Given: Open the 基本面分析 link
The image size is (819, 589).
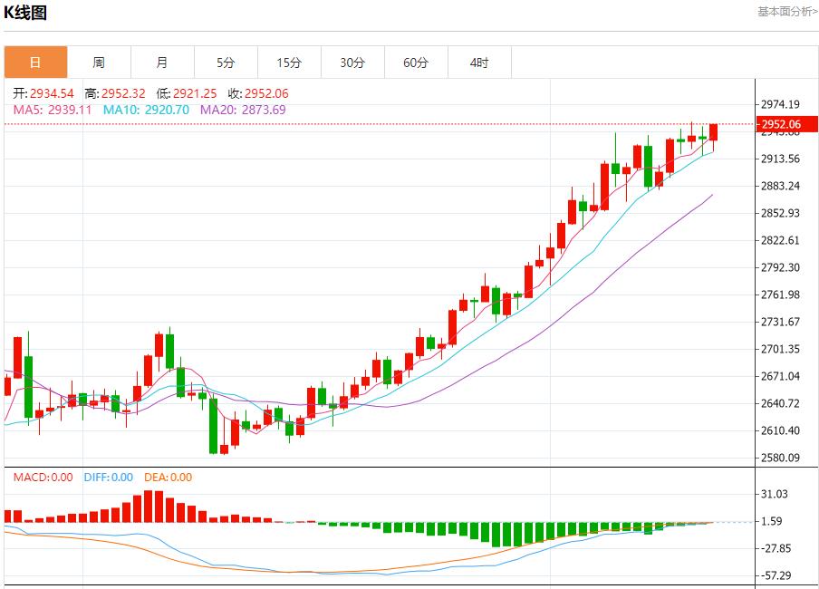Looking at the screenshot, I should pos(786,12).
